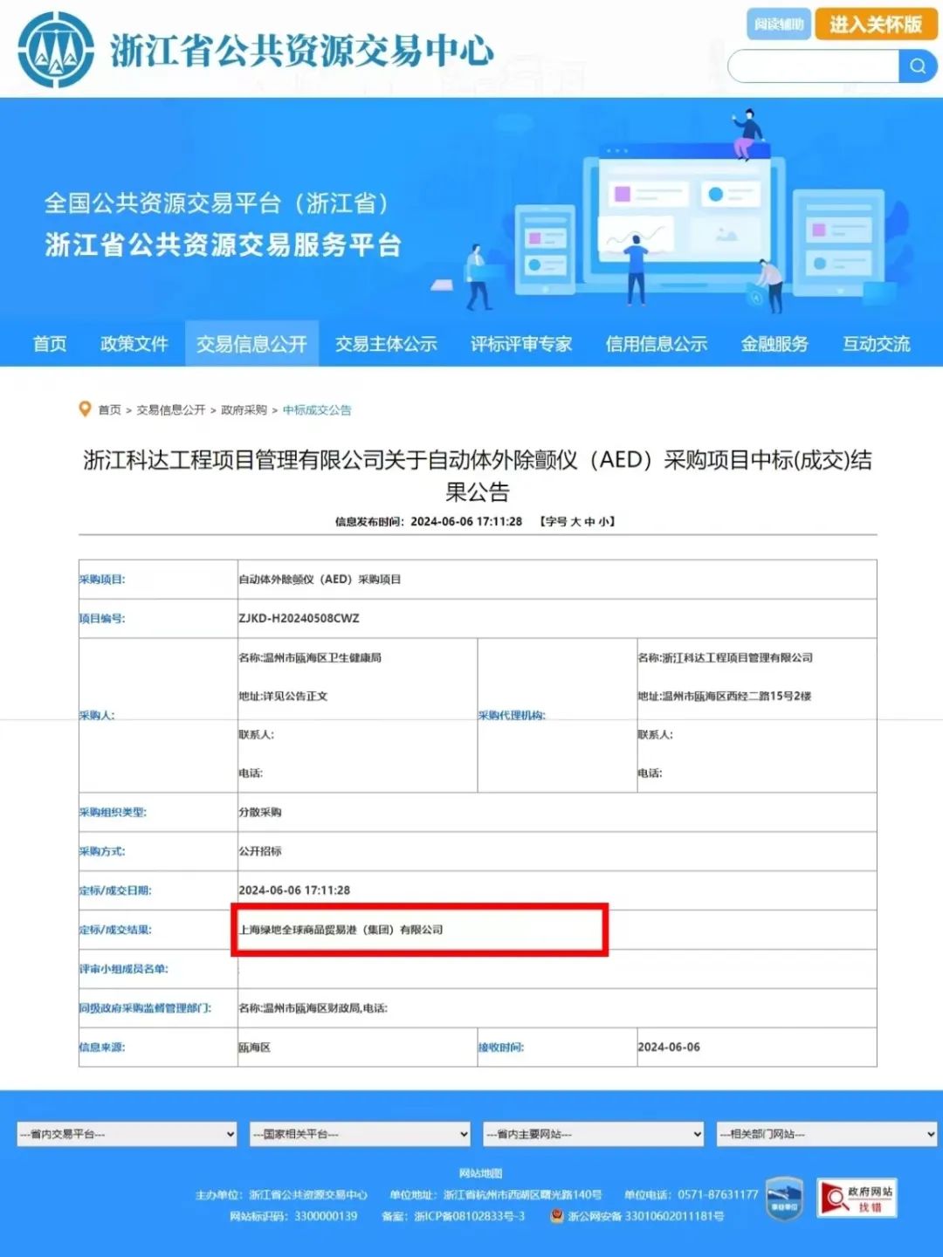
Task: Click inside the search input field
Action: pos(812,65)
